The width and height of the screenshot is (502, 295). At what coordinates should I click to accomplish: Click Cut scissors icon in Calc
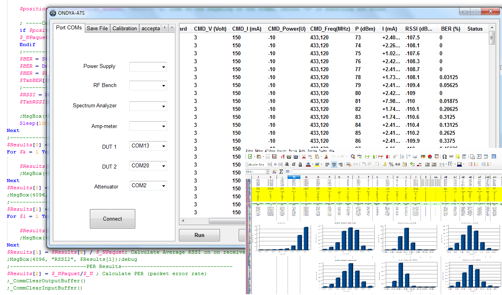pyautogui.click(x=304, y=157)
